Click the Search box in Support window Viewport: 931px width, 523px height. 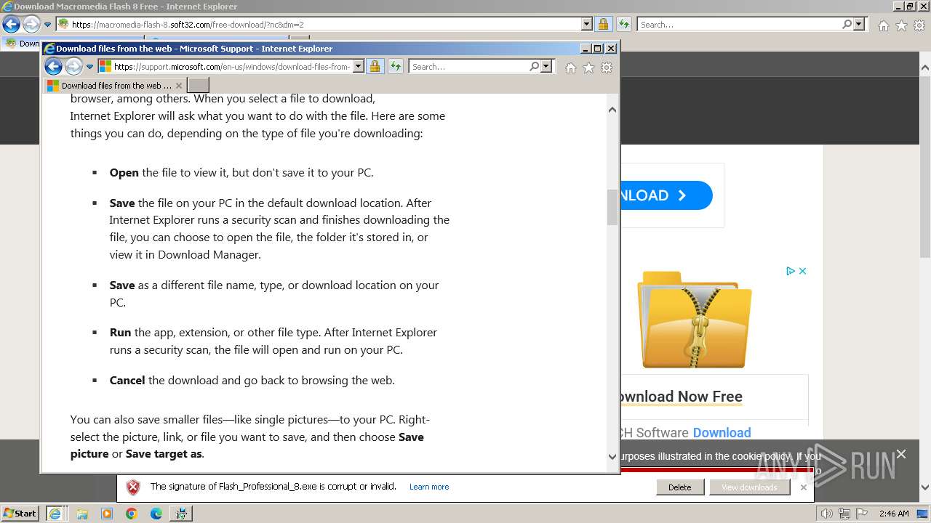469,67
